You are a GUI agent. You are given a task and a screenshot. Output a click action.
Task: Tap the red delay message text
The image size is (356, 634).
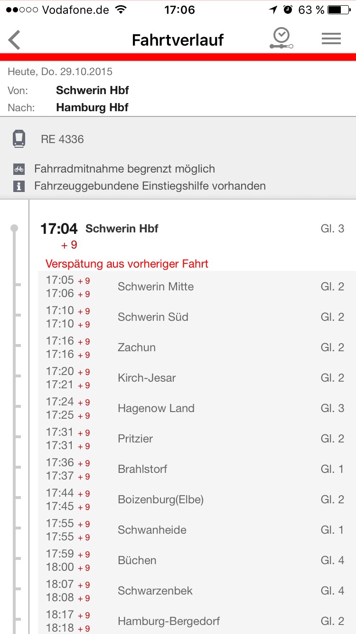pos(127,264)
